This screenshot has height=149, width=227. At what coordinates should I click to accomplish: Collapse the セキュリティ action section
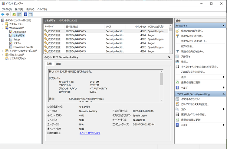tap(224, 26)
